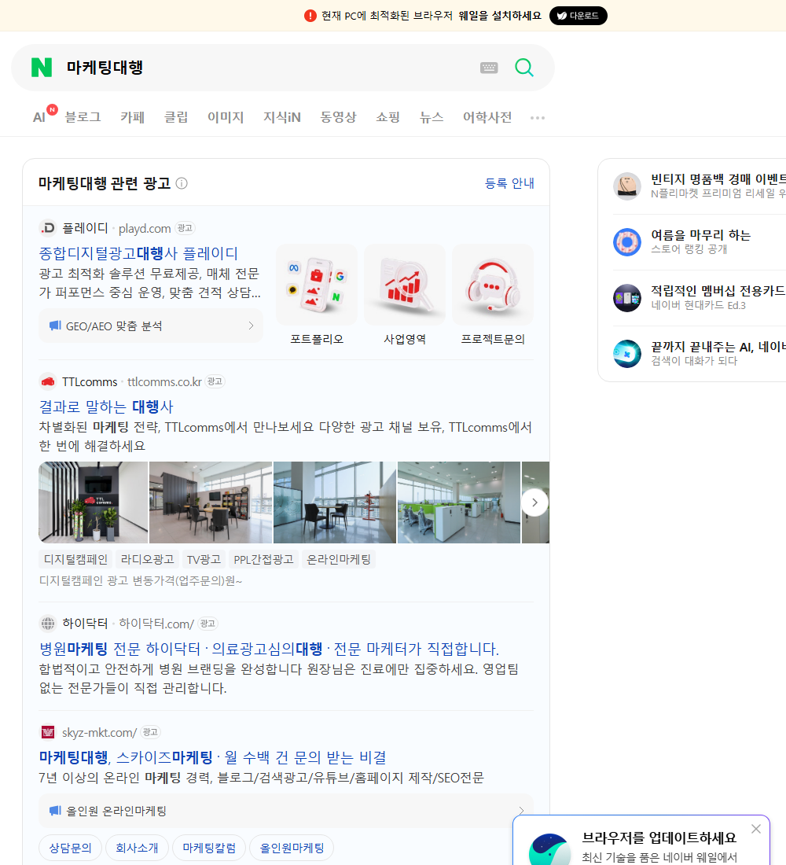Click the 하이닥터.com/ URL
Image resolution: width=786 pixels, height=865 pixels.
click(x=156, y=624)
